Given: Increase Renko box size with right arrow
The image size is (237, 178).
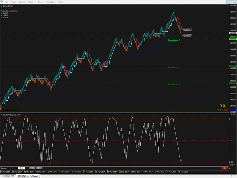Looking at the screenshot, I should tap(27, 168).
